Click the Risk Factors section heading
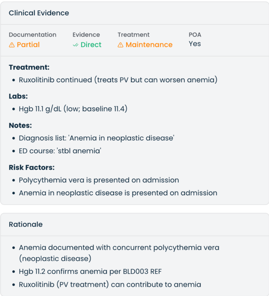Viewport: 269px width, 296px height. (32, 167)
